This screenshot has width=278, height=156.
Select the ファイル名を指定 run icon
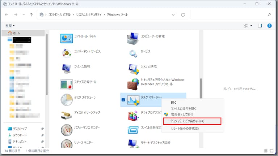133,130
